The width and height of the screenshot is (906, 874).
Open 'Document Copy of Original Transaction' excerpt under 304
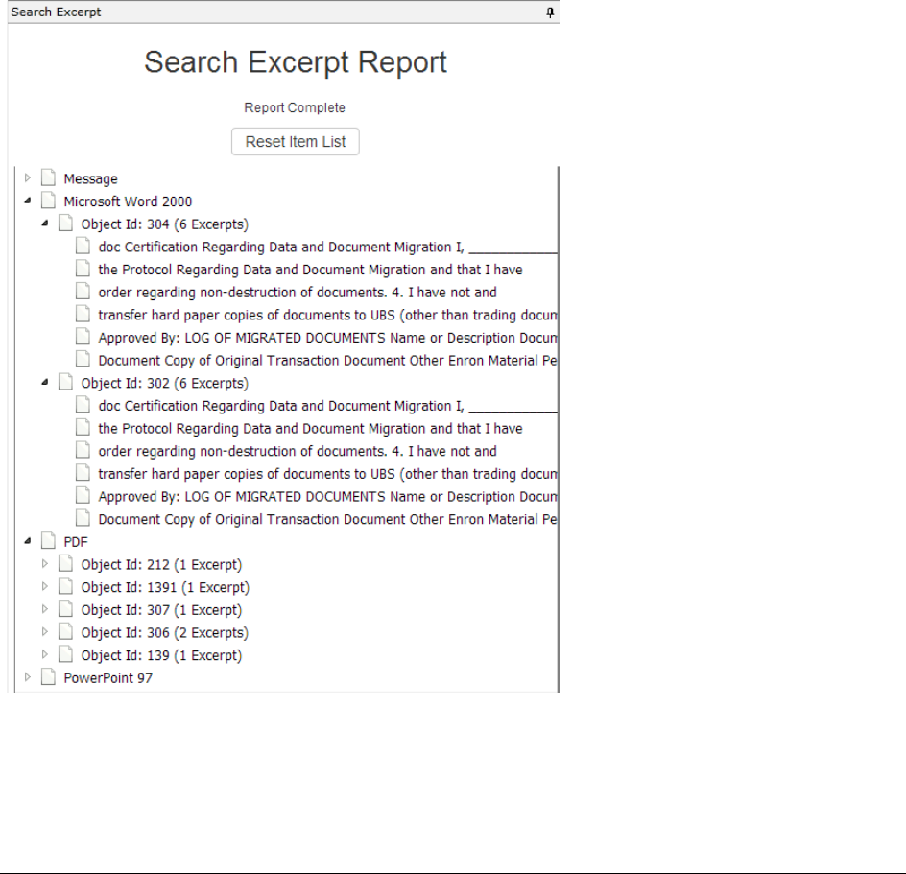point(327,361)
